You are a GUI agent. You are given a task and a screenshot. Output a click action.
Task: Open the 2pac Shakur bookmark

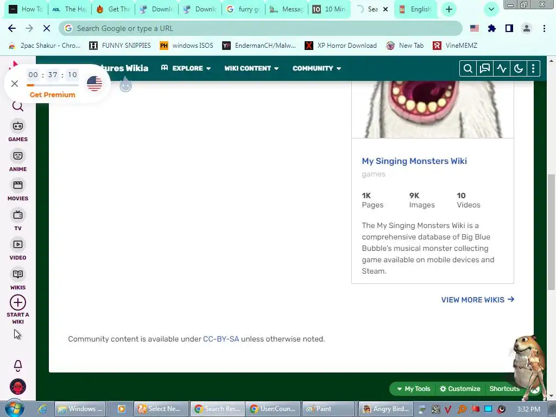[45, 46]
